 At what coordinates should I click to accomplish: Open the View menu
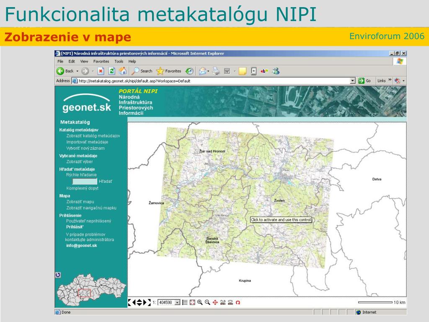coord(84,61)
